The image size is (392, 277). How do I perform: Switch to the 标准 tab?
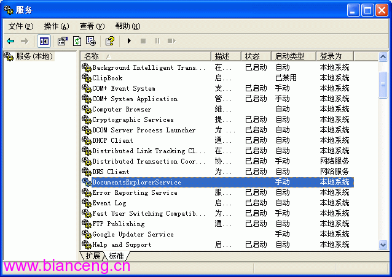click(x=116, y=256)
